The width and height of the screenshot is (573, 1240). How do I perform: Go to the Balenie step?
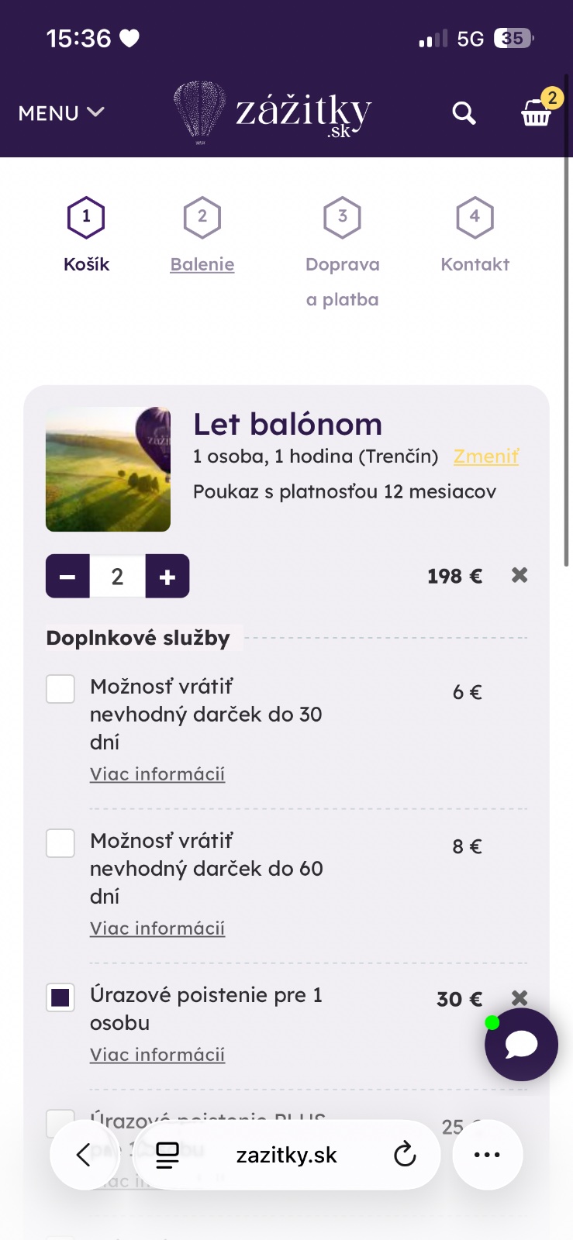click(202, 263)
